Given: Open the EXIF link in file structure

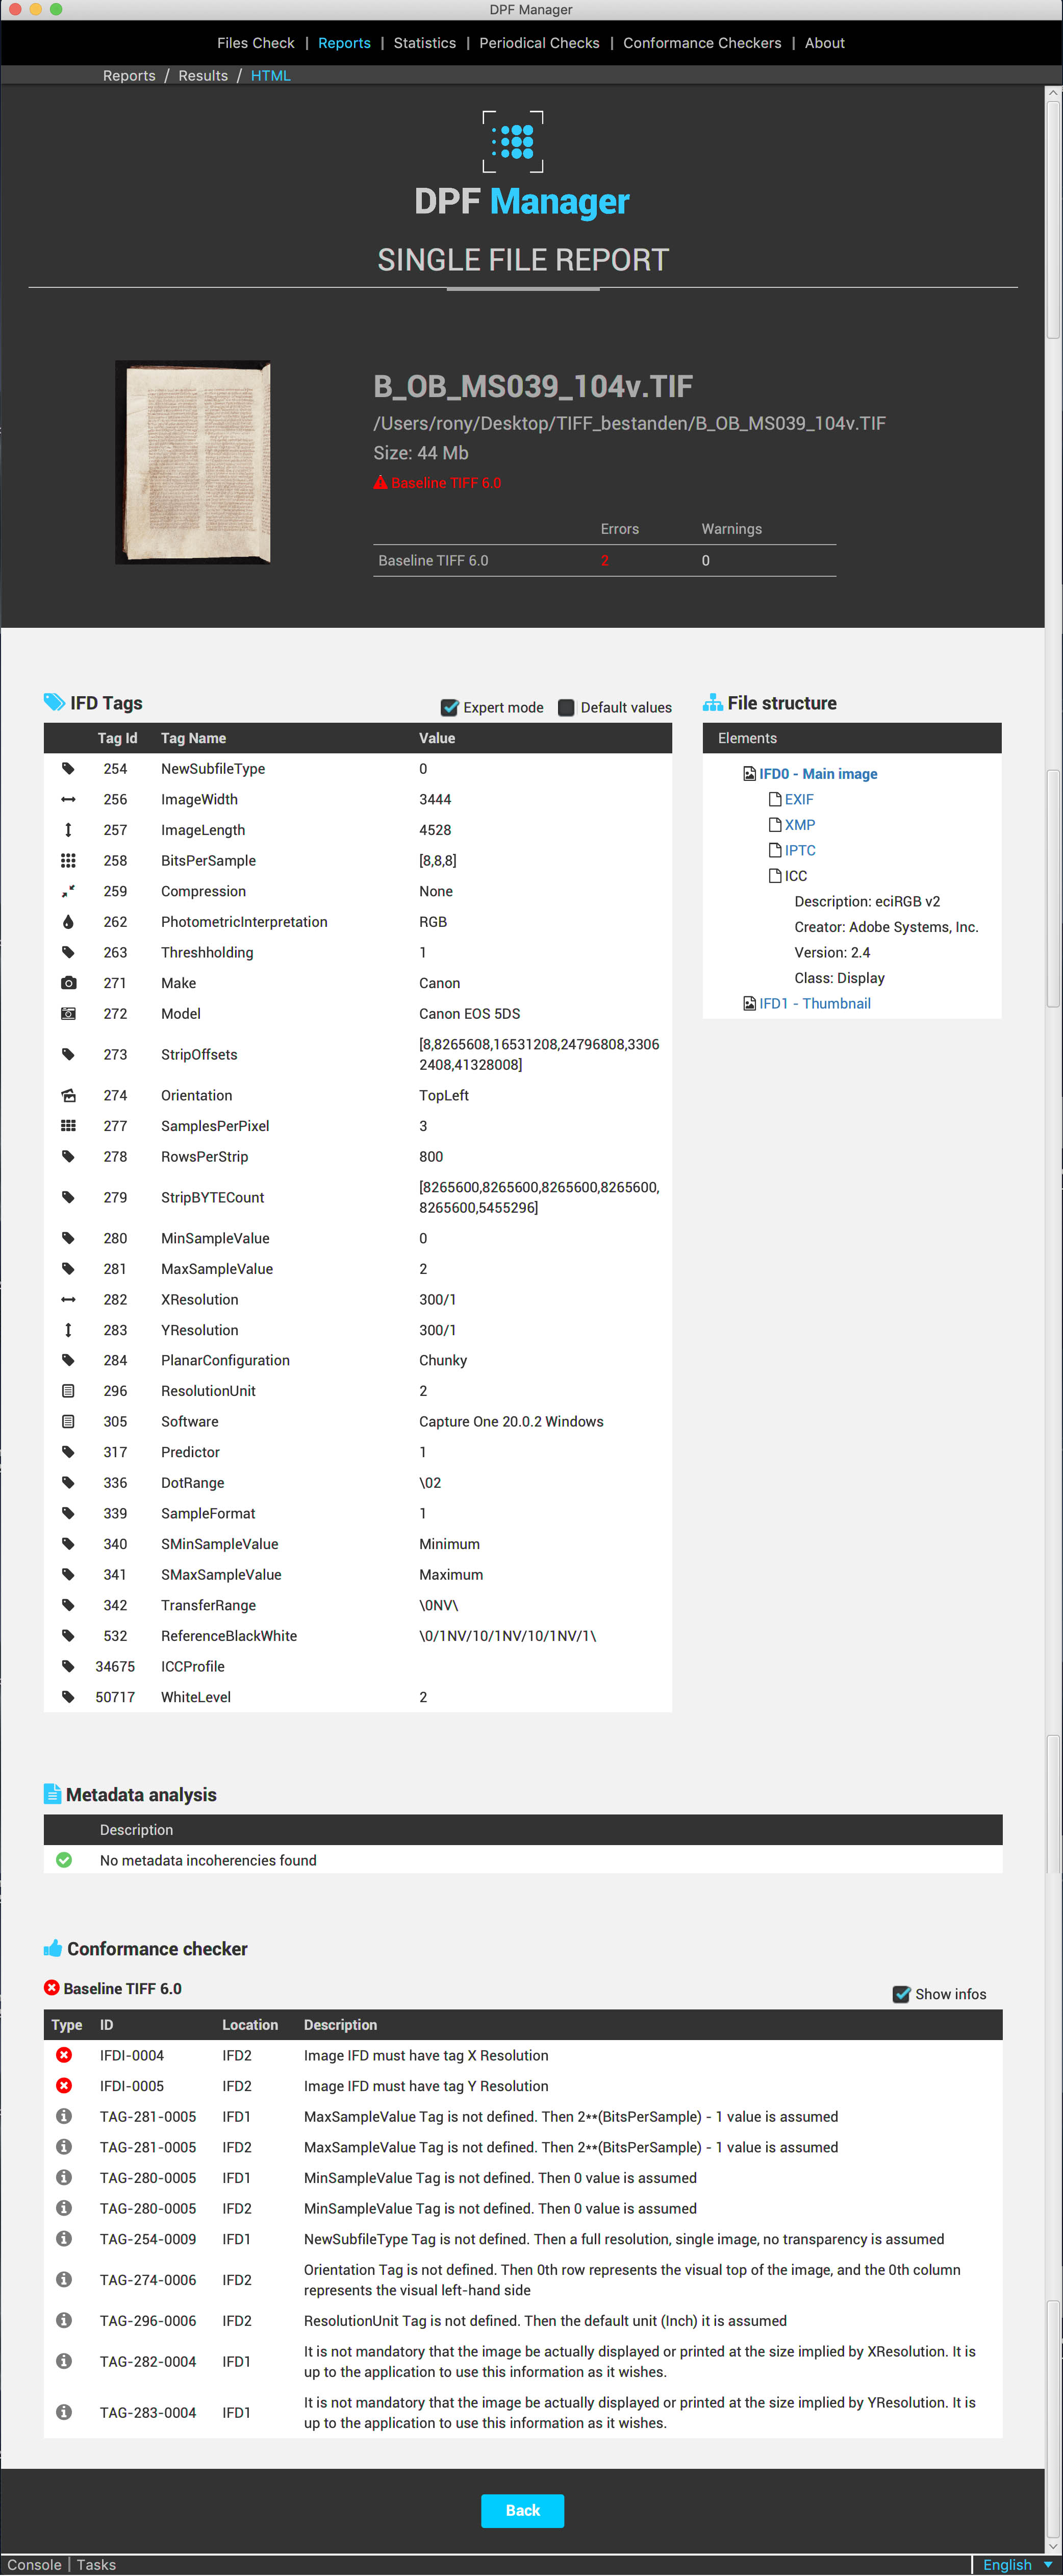Looking at the screenshot, I should 798,799.
